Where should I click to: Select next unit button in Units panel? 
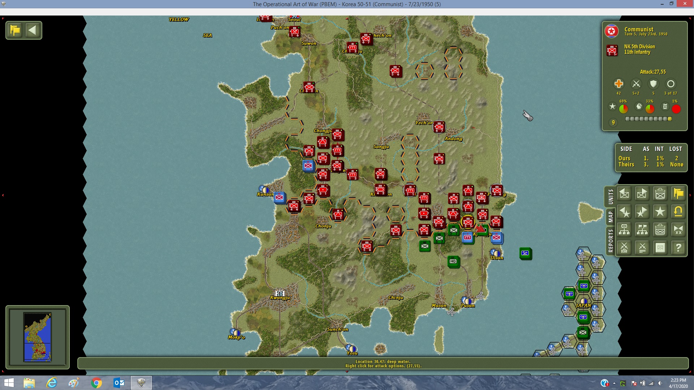point(642,194)
